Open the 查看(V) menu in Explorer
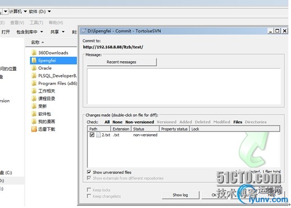Viewport: 291px width, 208px height. 17,23
